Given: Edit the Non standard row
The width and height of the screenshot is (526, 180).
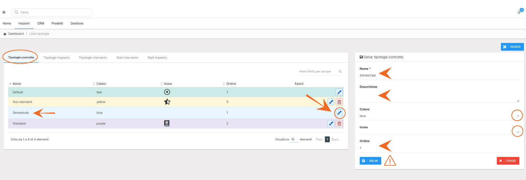Looking at the screenshot, I should [x=331, y=102].
